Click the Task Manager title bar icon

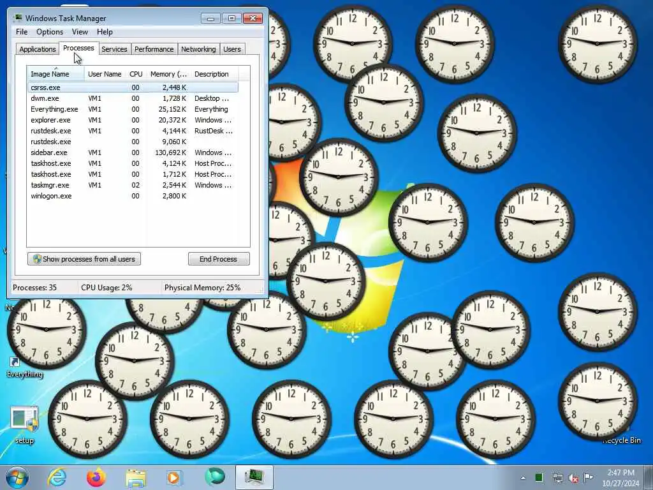pos(17,18)
